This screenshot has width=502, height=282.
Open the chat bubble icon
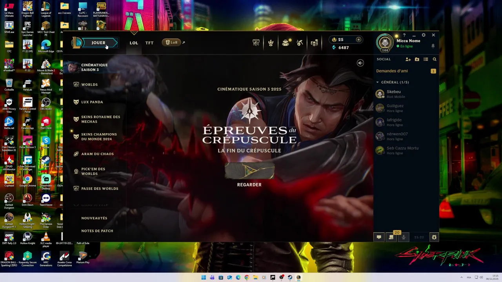click(379, 237)
